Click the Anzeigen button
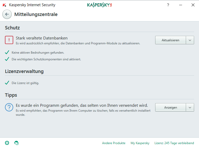199x148 pixels. click(170, 107)
